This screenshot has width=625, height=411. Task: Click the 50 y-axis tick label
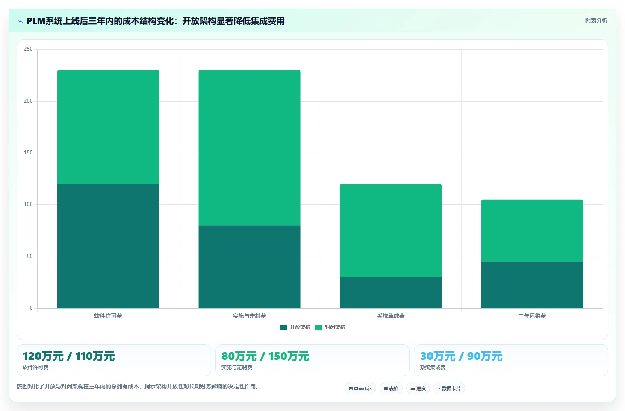pyautogui.click(x=29, y=257)
